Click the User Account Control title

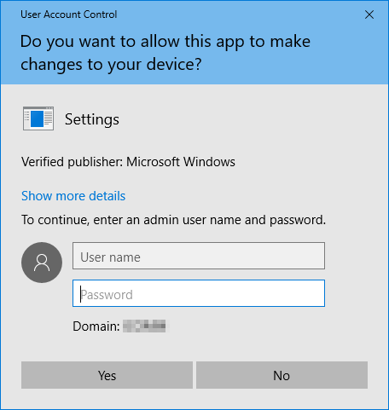tap(69, 14)
